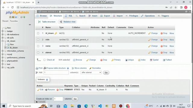Screen dimensions: 193x108
Task: Open Task View on taskbar
Action: pos(51,106)
